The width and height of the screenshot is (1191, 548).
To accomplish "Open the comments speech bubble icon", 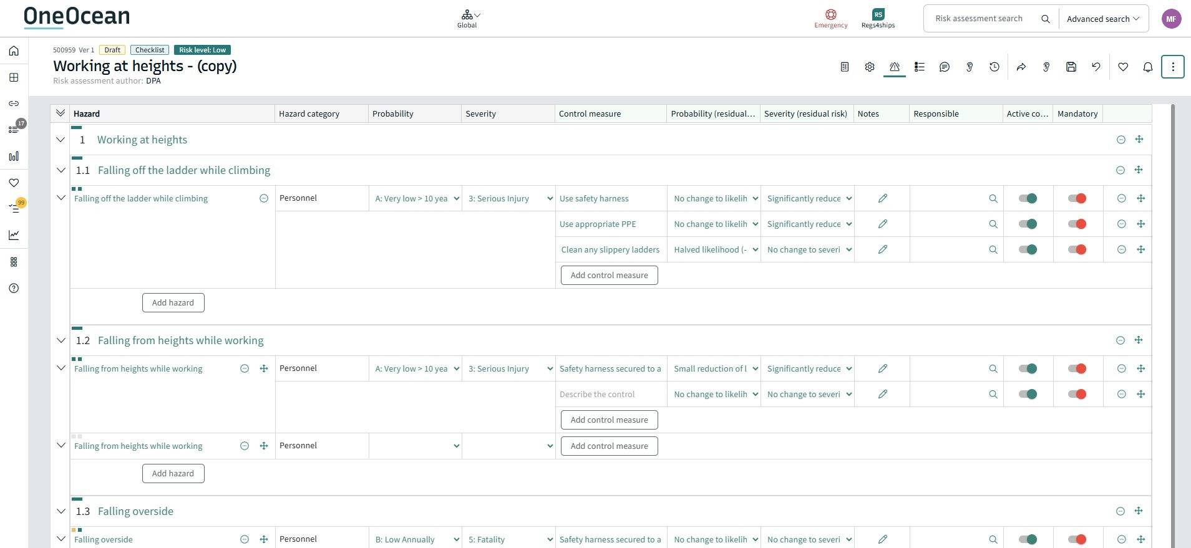I will point(944,67).
